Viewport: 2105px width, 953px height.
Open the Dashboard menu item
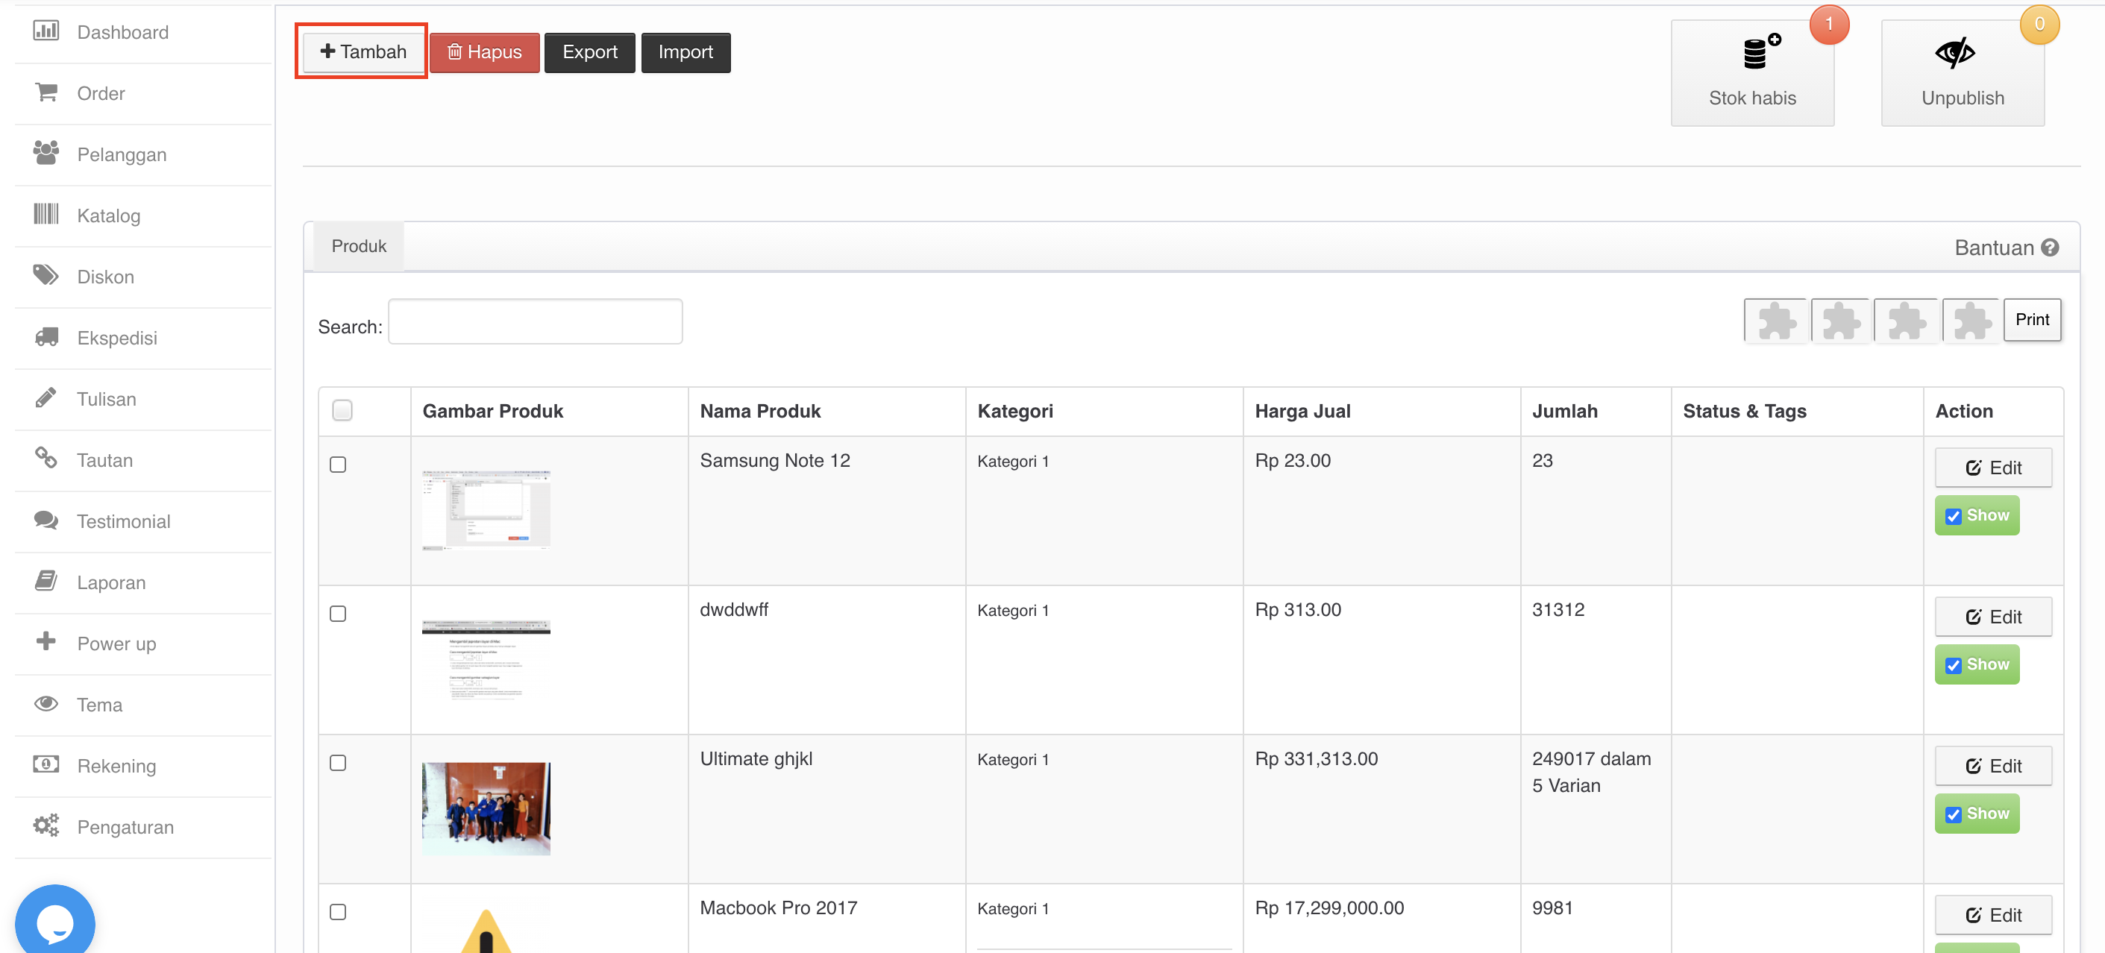click(122, 32)
